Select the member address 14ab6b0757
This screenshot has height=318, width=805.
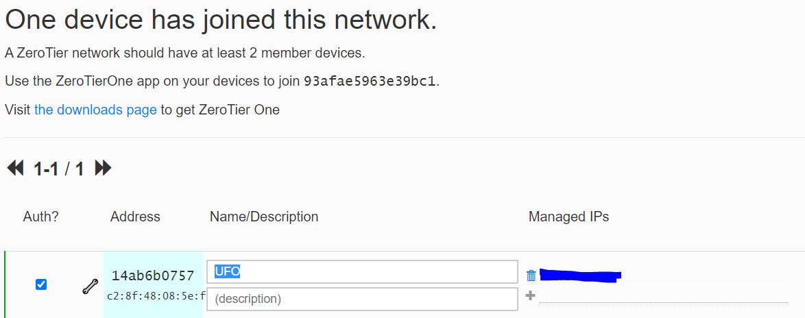[x=153, y=276]
